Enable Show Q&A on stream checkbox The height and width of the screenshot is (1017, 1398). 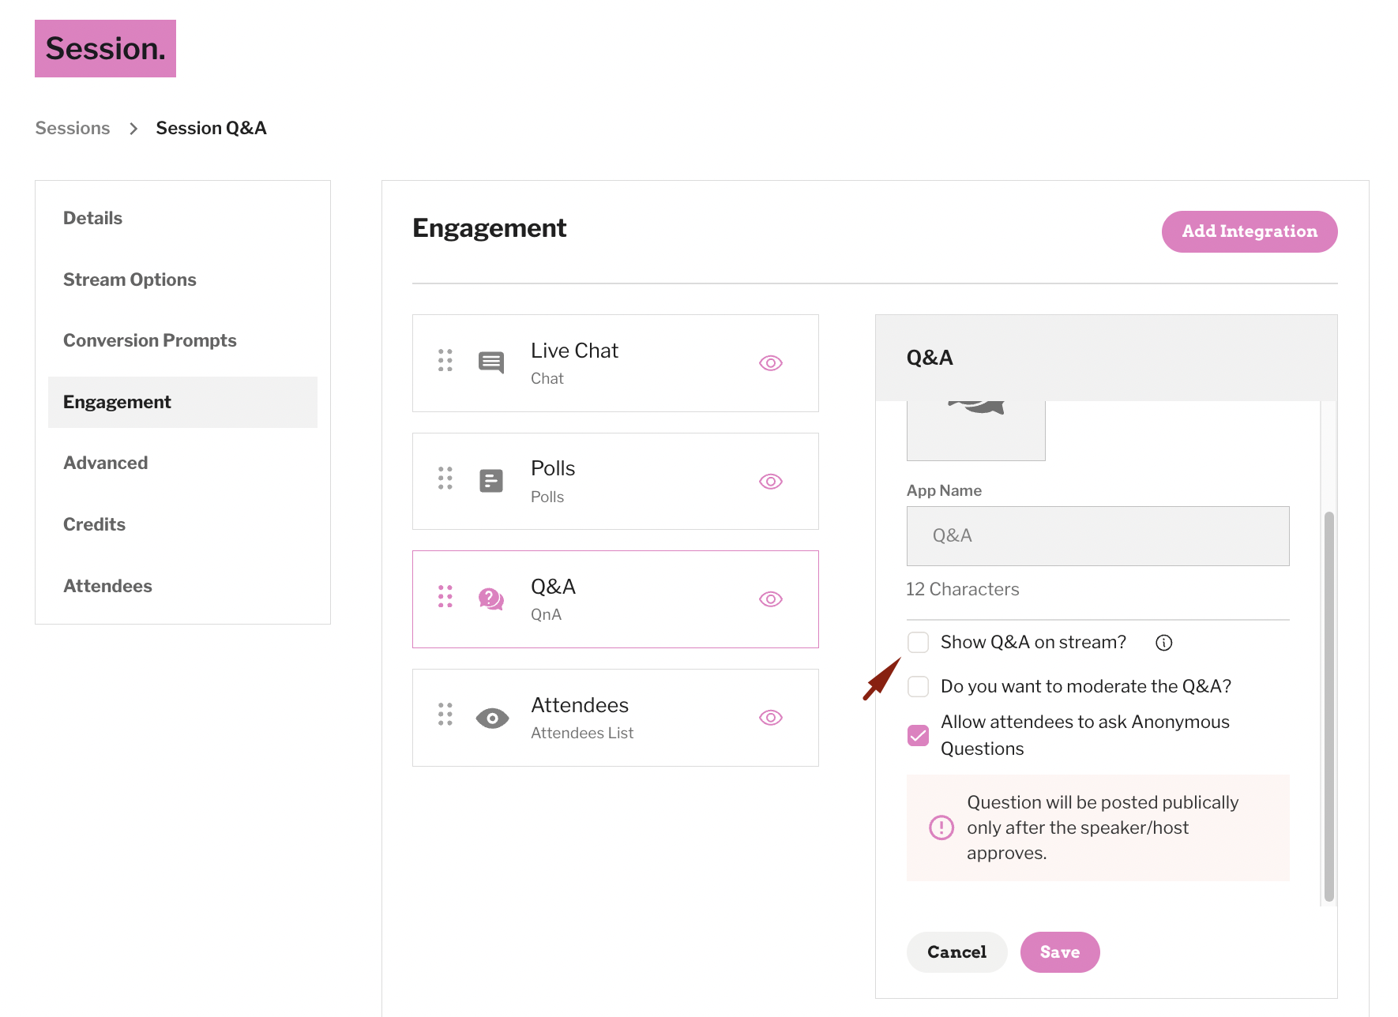coord(918,642)
